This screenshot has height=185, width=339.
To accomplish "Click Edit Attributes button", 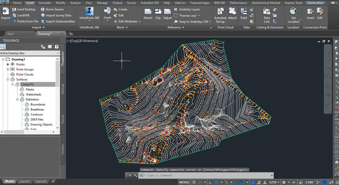I will point(126,21).
